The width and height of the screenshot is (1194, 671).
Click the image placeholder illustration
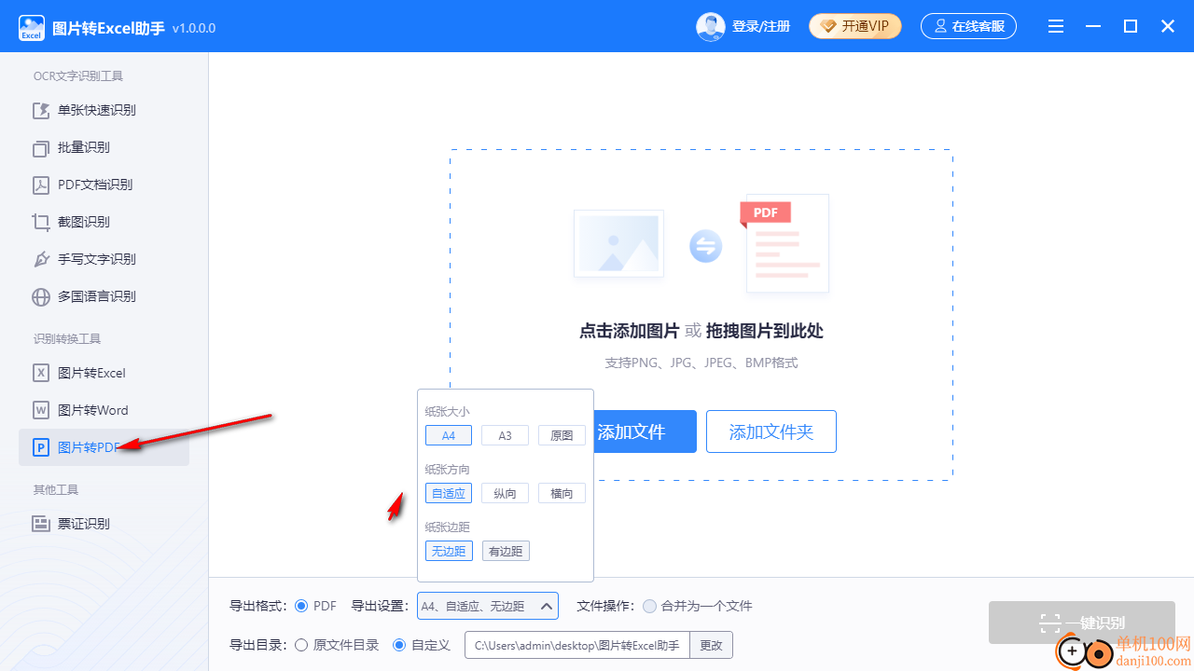(x=618, y=244)
